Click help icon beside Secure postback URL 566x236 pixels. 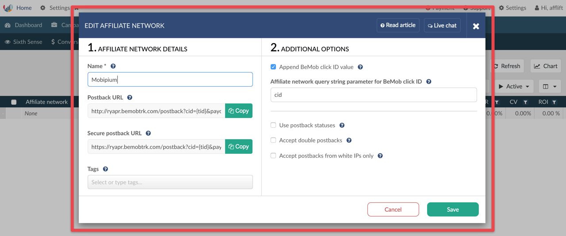(148, 133)
